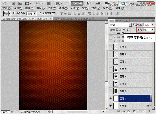156x114 pixels.
Task: Hide 图层 9 using its eye icon
Action: (110, 98)
